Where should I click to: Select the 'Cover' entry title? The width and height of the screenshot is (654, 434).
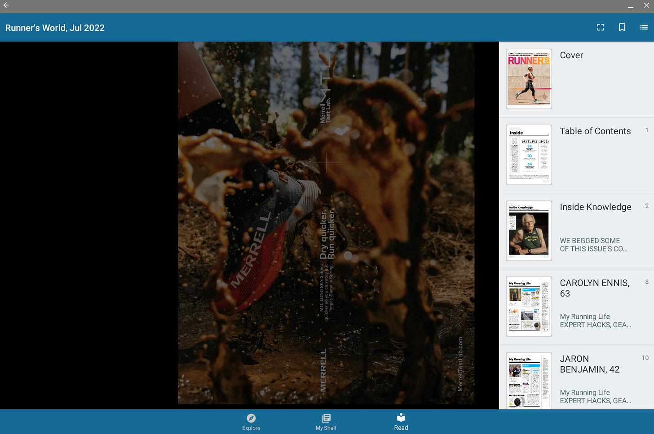pyautogui.click(x=571, y=55)
